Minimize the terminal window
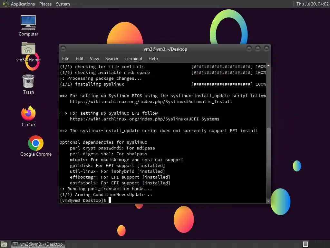 pyautogui.click(x=249, y=49)
